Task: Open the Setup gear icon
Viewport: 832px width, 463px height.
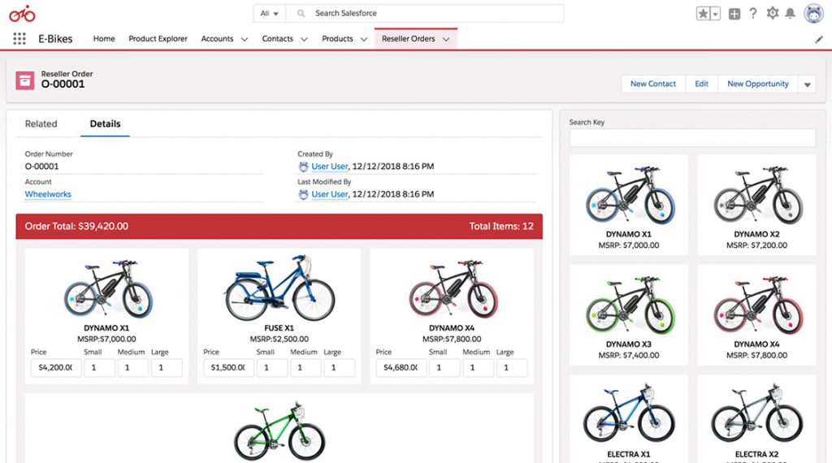Action: pos(772,13)
